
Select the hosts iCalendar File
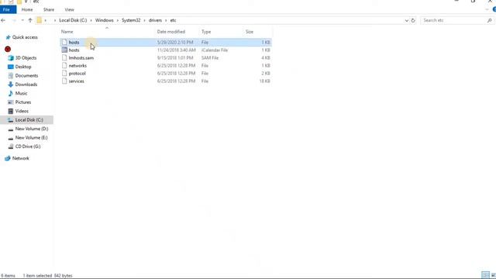tap(166, 50)
